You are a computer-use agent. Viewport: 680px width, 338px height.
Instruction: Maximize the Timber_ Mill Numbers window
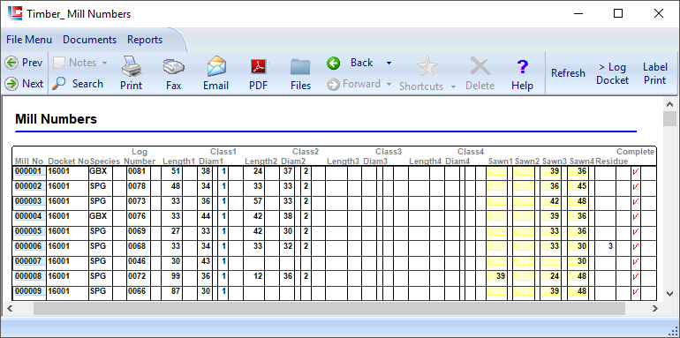tap(618, 13)
